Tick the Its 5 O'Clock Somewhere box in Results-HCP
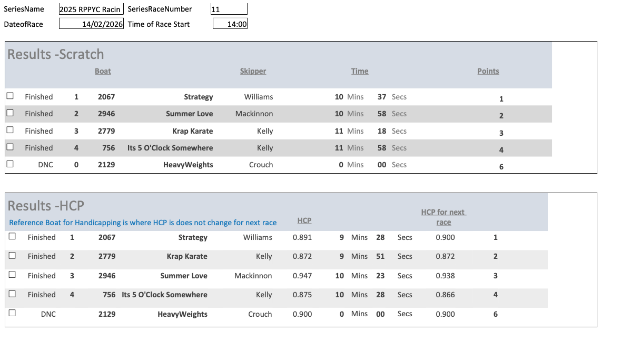The height and width of the screenshot is (352, 621). pyautogui.click(x=12, y=294)
